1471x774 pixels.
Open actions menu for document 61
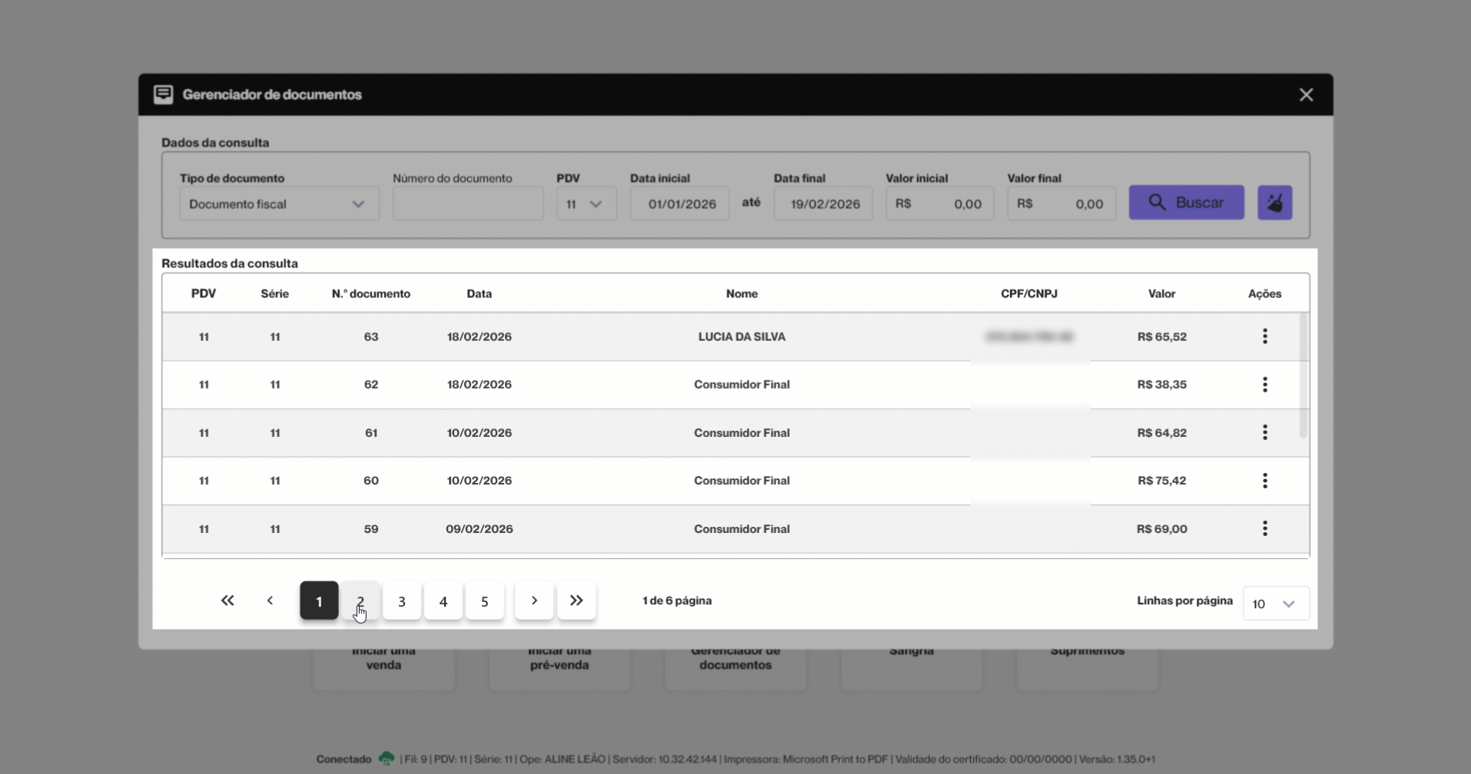[1264, 433]
